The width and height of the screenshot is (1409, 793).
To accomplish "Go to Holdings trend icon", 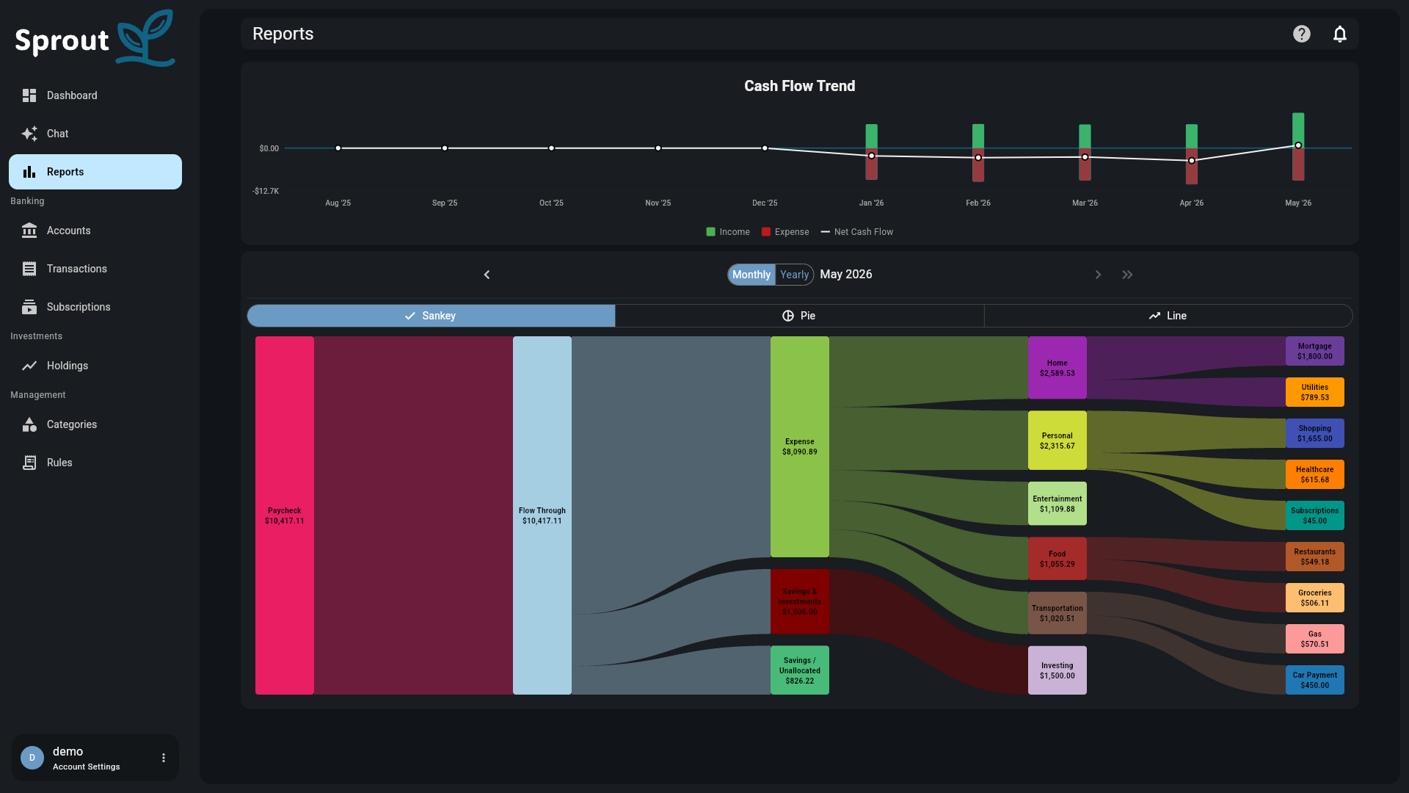I will 29,366.
